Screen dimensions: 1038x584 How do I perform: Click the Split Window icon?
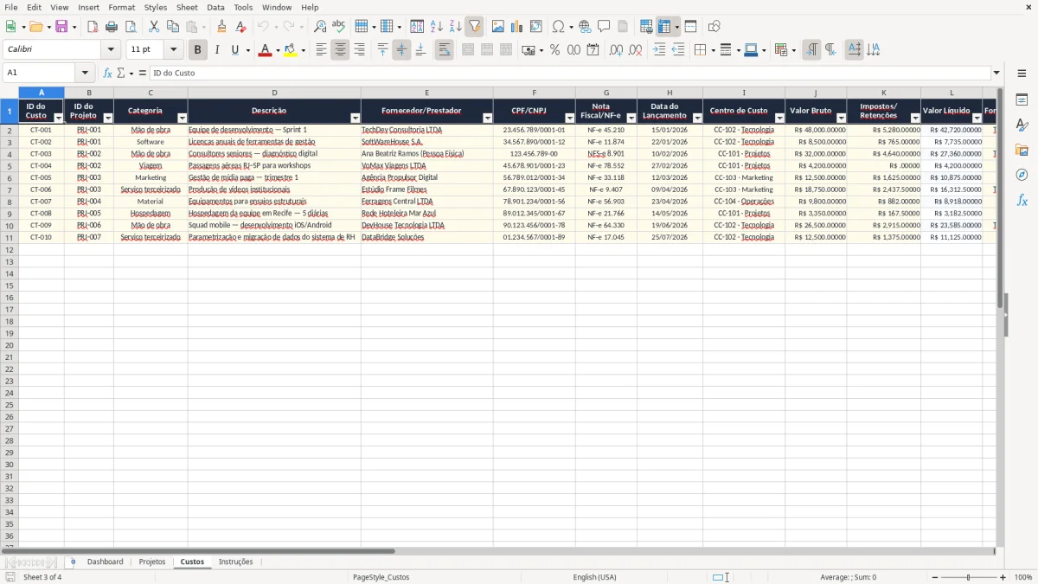pos(690,27)
